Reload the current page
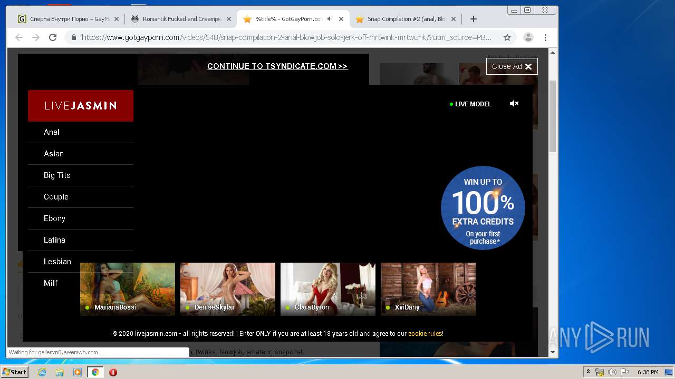The image size is (675, 379). (53, 37)
